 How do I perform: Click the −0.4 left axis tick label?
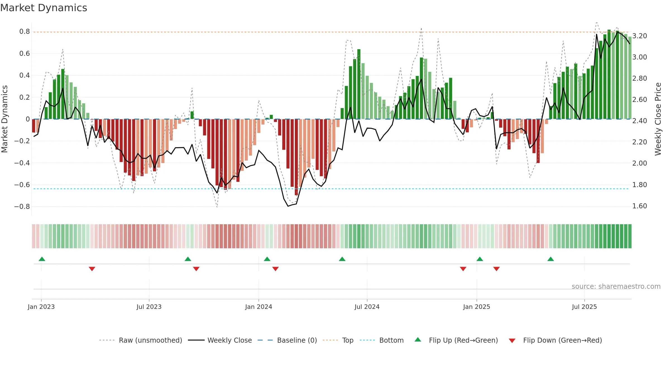(x=22, y=163)
